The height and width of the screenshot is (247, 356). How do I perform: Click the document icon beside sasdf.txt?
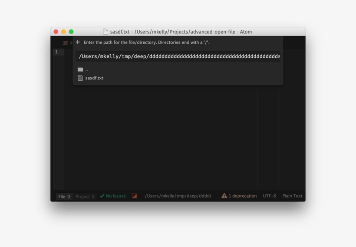80,78
